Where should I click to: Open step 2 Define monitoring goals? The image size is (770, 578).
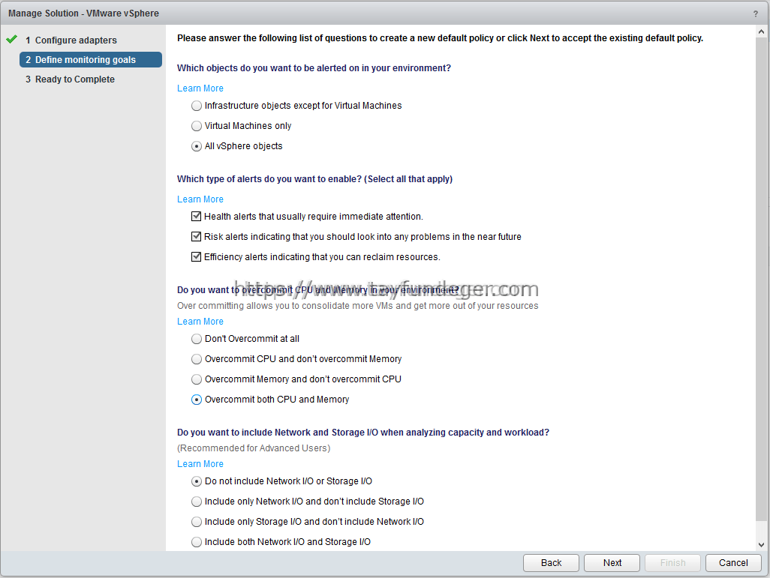click(x=90, y=60)
